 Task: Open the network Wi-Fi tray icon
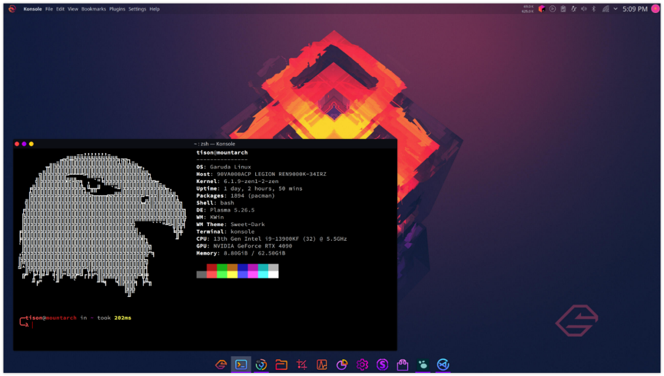pos(606,9)
